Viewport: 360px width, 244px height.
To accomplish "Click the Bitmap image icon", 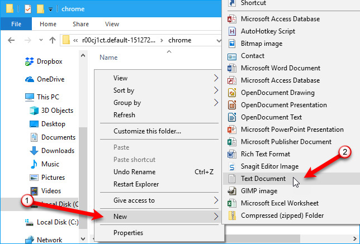I will (233, 44).
